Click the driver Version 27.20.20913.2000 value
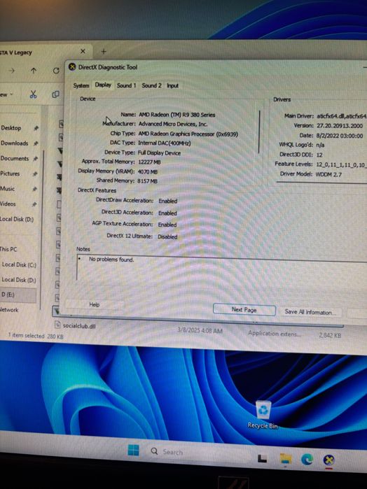 pyautogui.click(x=340, y=126)
